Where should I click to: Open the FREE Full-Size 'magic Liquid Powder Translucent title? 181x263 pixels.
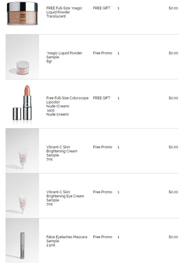[x=64, y=12]
